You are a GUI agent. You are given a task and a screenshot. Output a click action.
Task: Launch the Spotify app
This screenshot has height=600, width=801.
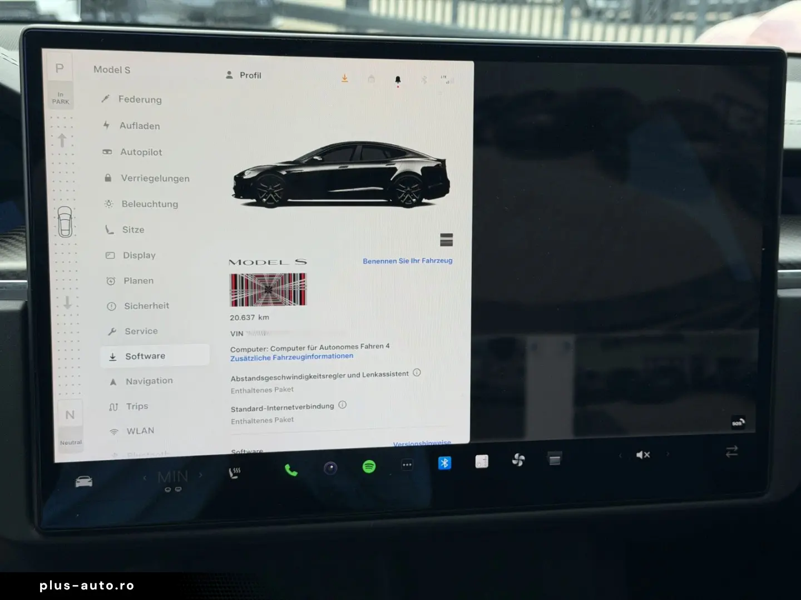pyautogui.click(x=369, y=467)
